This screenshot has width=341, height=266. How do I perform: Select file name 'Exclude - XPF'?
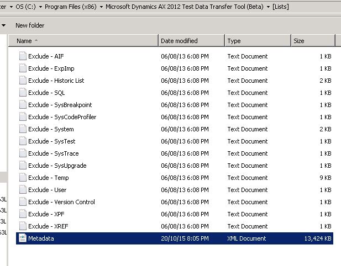pyautogui.click(x=46, y=214)
